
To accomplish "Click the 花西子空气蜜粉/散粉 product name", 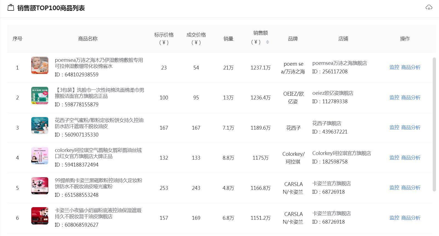I will 99,123.
